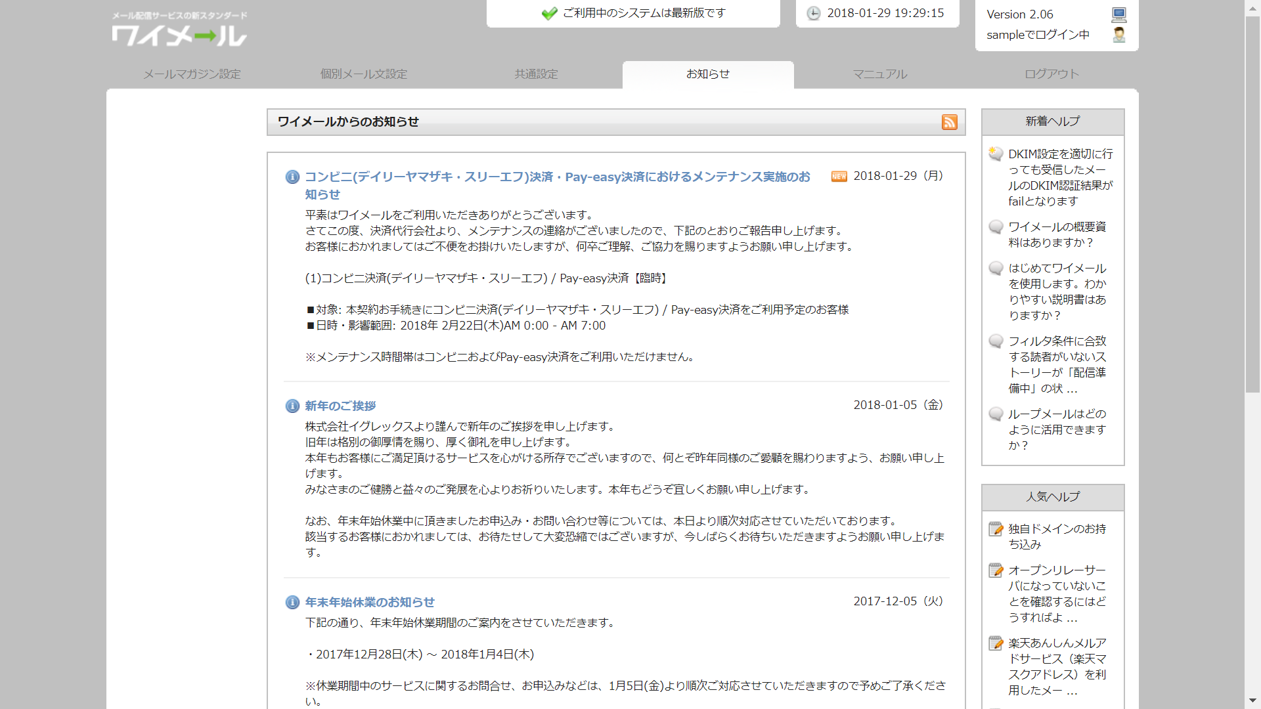Click the info icon beside 年末年始休業のお知らせ
This screenshot has width=1261, height=709.
click(x=292, y=603)
